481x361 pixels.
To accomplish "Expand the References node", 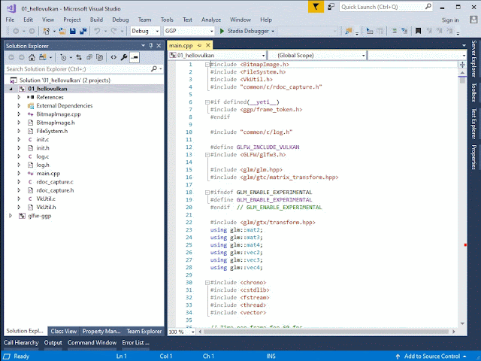I will pos(19,97).
